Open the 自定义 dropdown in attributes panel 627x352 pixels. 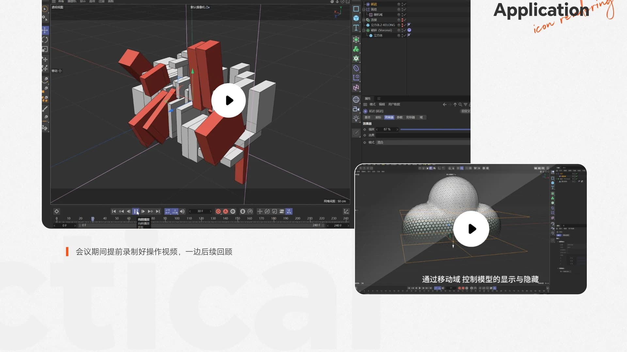(x=465, y=111)
